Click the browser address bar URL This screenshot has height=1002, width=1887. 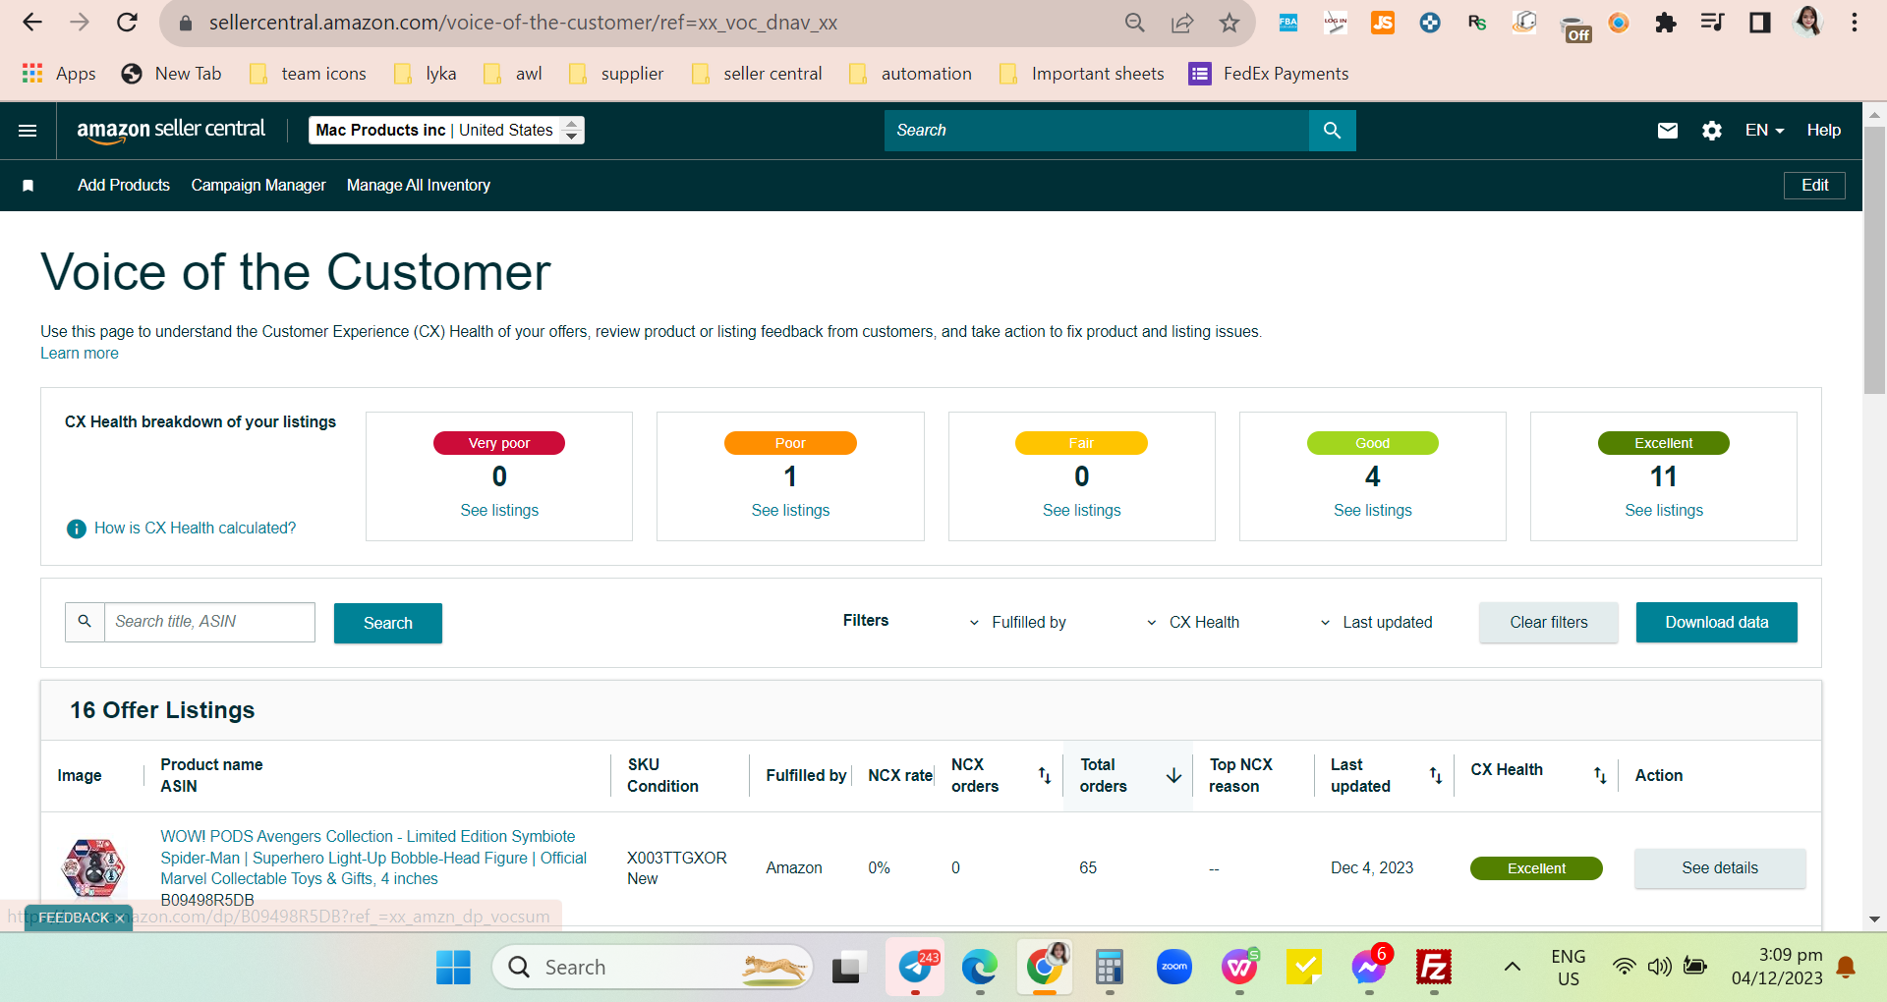pos(523,23)
